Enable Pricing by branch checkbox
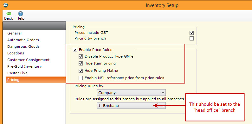252x124 pixels. [191, 39]
